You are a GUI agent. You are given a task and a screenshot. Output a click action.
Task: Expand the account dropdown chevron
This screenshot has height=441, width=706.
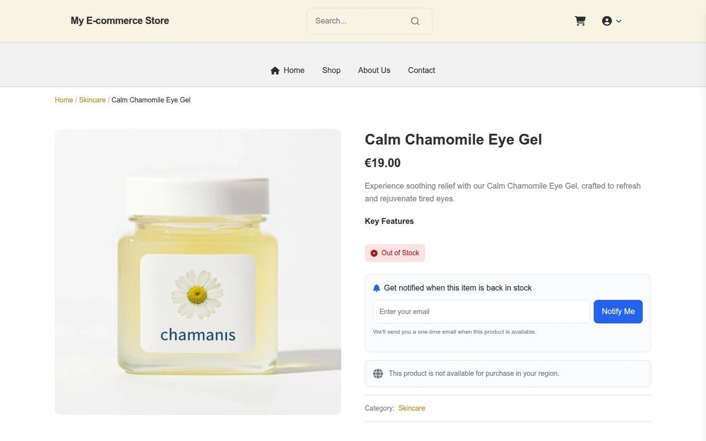[x=619, y=21]
